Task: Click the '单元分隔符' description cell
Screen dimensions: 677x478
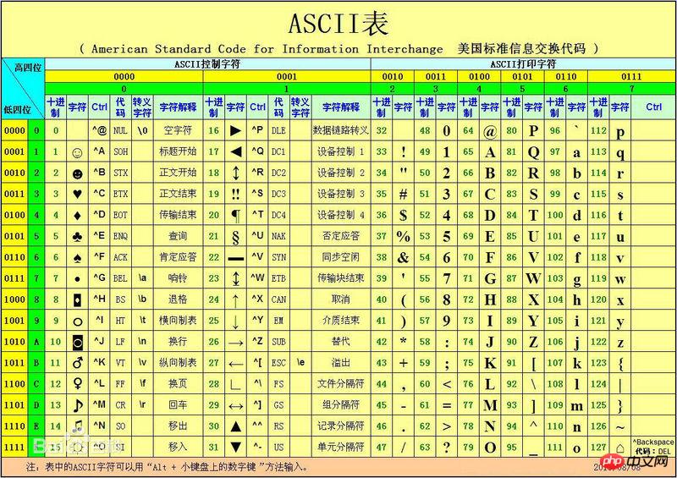Action: 341,447
